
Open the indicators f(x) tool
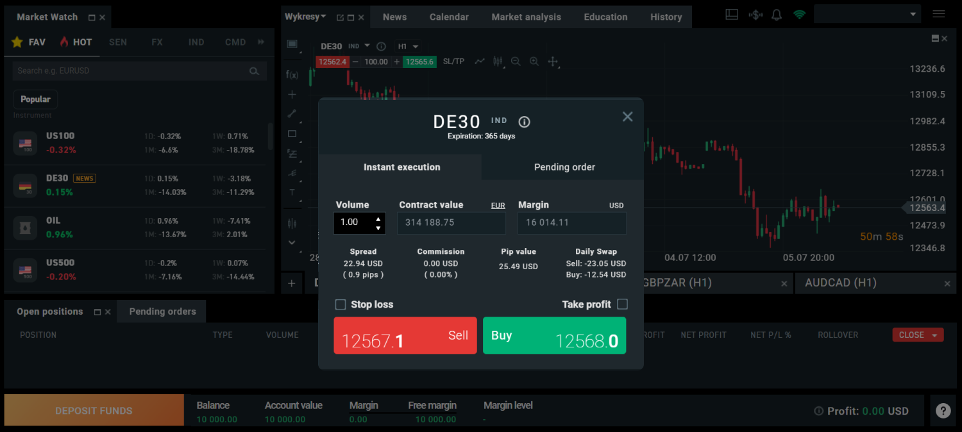coord(292,74)
